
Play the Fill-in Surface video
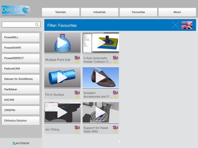click(x=62, y=78)
